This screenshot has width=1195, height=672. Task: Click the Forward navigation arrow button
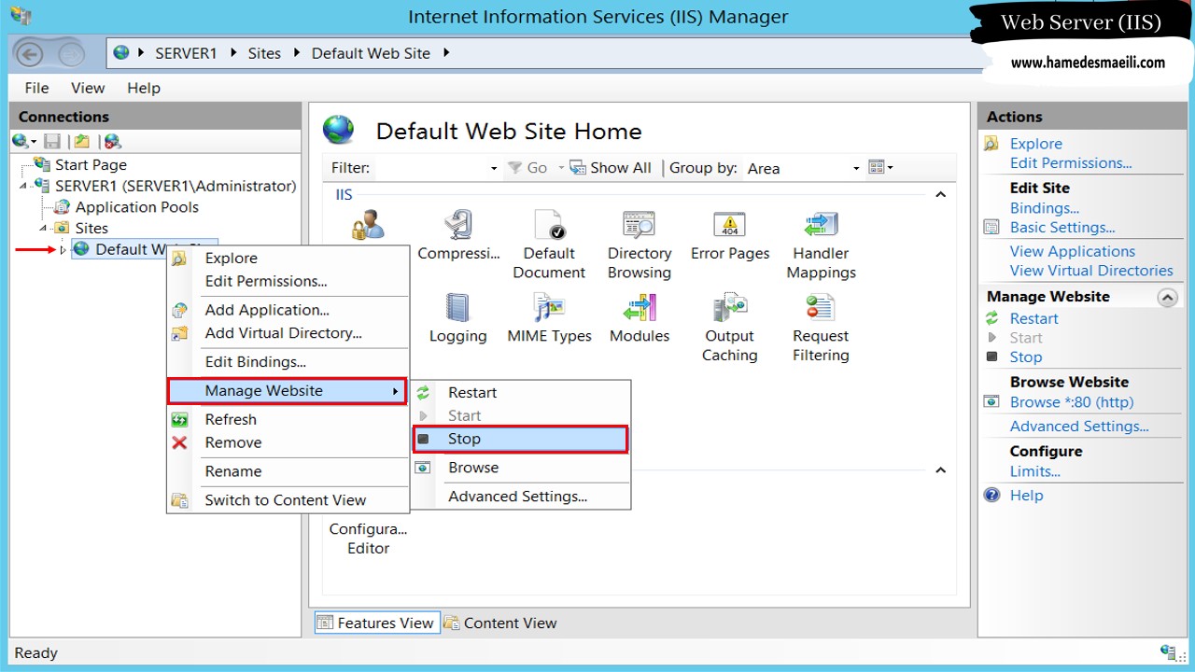[x=71, y=54]
